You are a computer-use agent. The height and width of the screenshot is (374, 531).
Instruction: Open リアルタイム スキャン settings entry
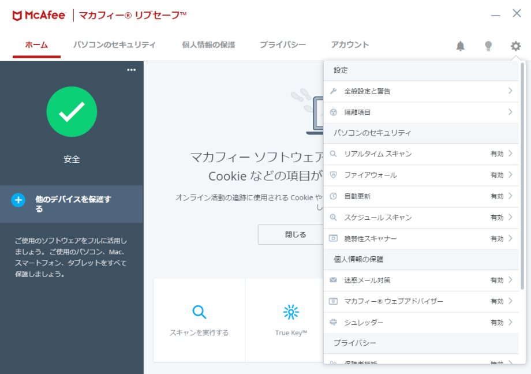tap(421, 154)
